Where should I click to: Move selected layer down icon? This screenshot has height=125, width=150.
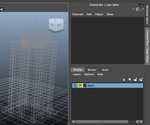coord(129,79)
